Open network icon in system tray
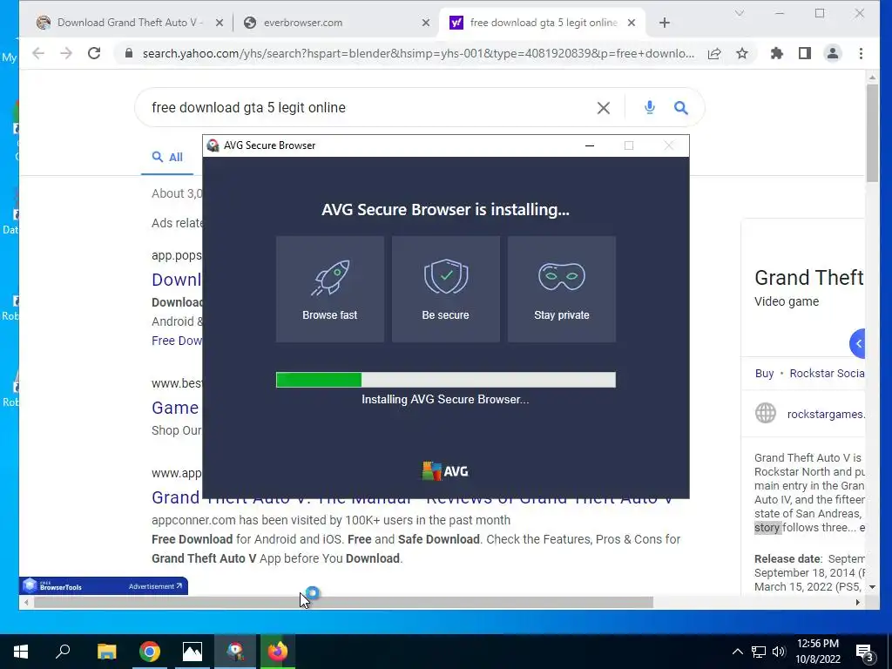The width and height of the screenshot is (892, 669). pos(759,652)
